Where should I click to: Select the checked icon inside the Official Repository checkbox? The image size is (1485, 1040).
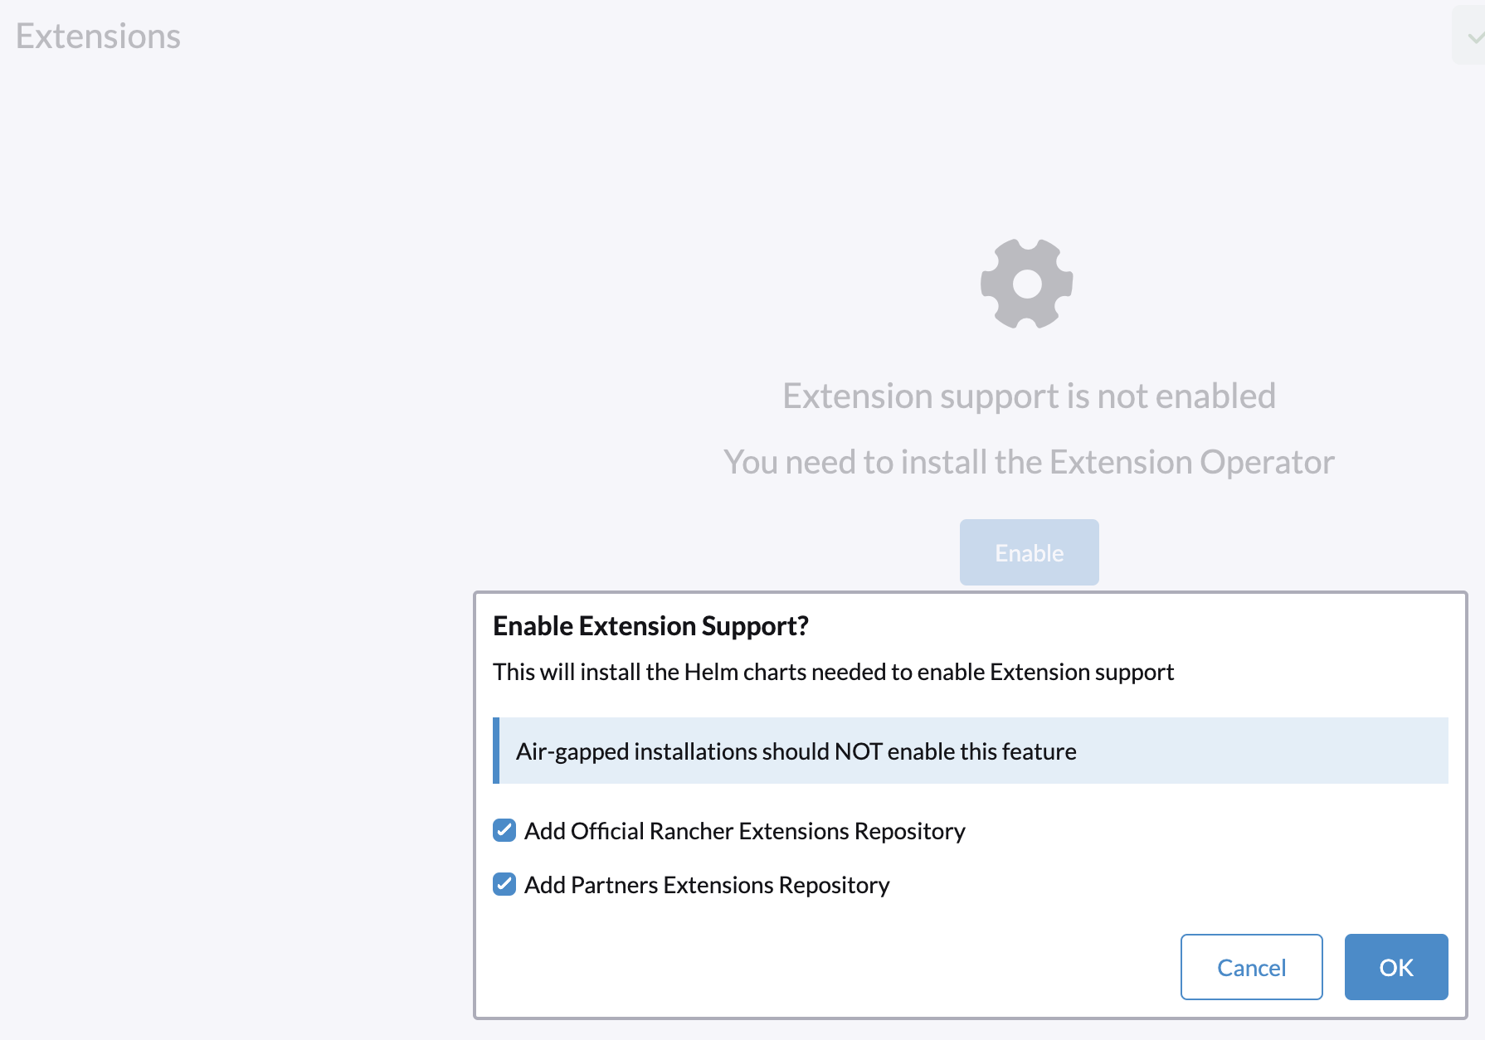click(x=504, y=830)
